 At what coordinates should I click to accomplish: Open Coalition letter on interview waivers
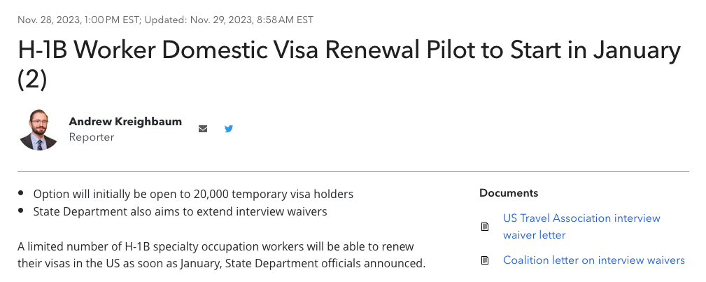click(x=594, y=260)
